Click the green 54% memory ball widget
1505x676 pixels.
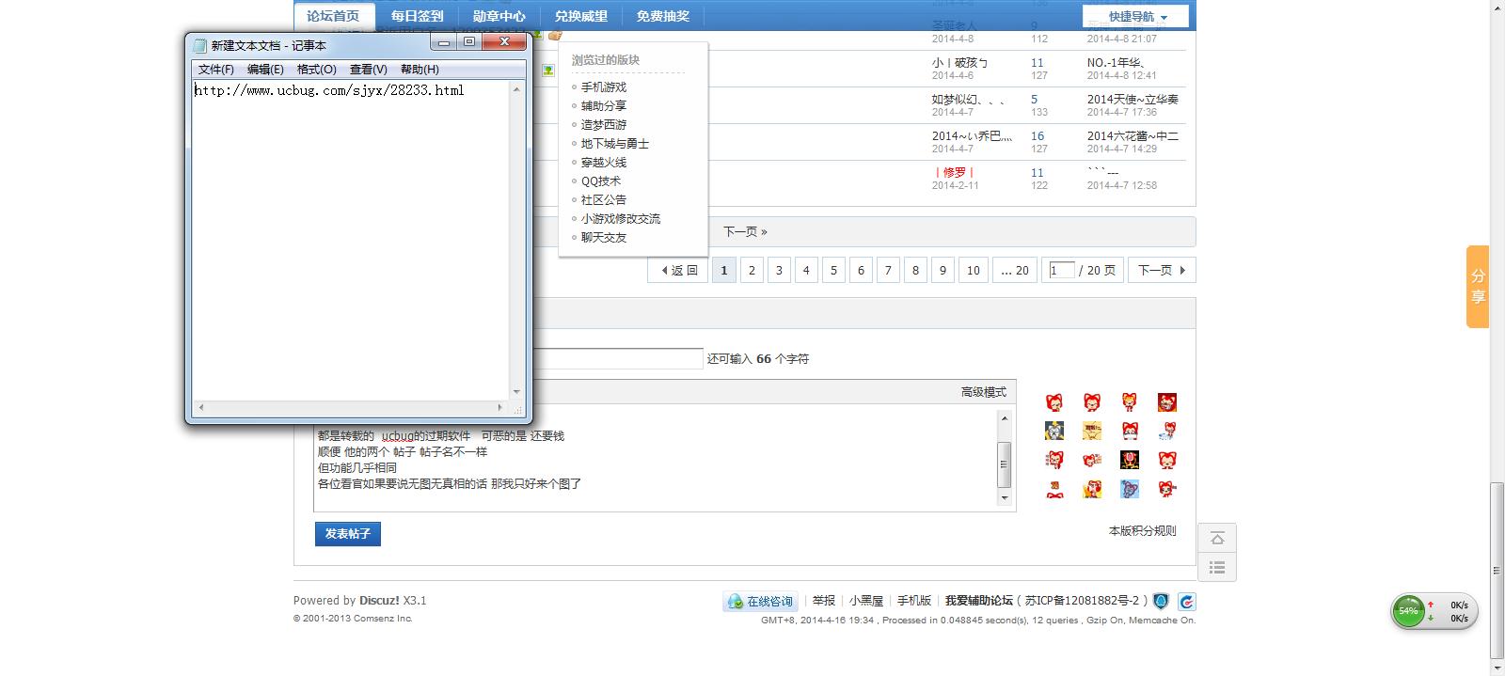tap(1408, 611)
